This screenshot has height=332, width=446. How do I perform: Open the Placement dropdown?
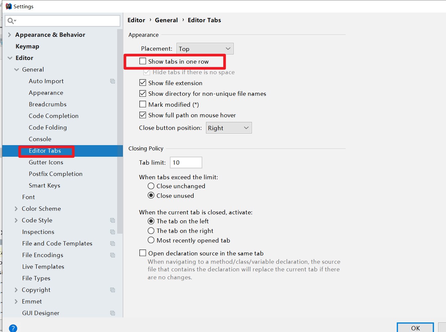pyautogui.click(x=205, y=49)
